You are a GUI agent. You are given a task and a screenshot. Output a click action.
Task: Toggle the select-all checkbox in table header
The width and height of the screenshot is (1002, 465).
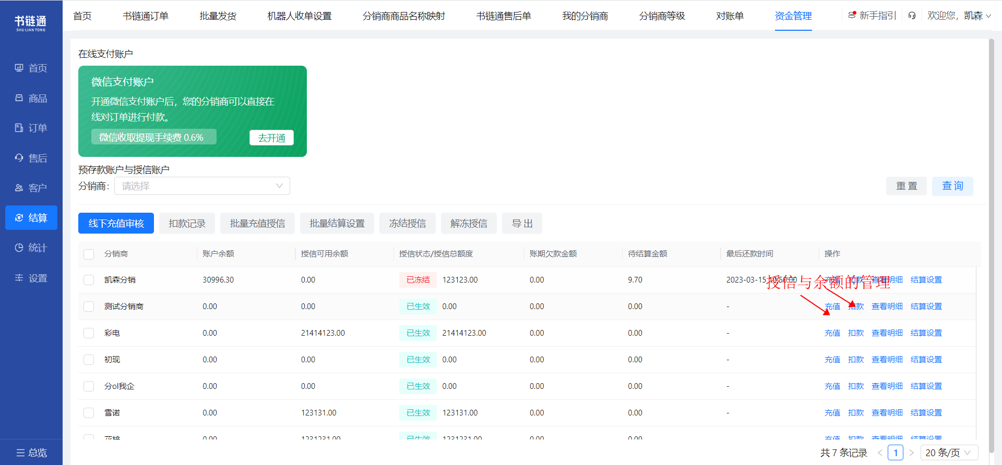tap(89, 254)
